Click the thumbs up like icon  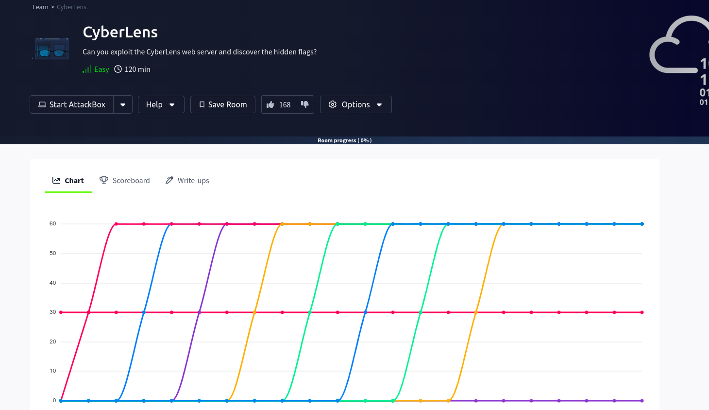point(270,104)
